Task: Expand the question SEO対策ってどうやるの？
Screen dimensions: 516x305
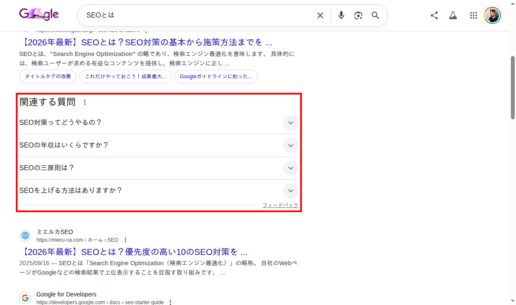Action: point(290,123)
